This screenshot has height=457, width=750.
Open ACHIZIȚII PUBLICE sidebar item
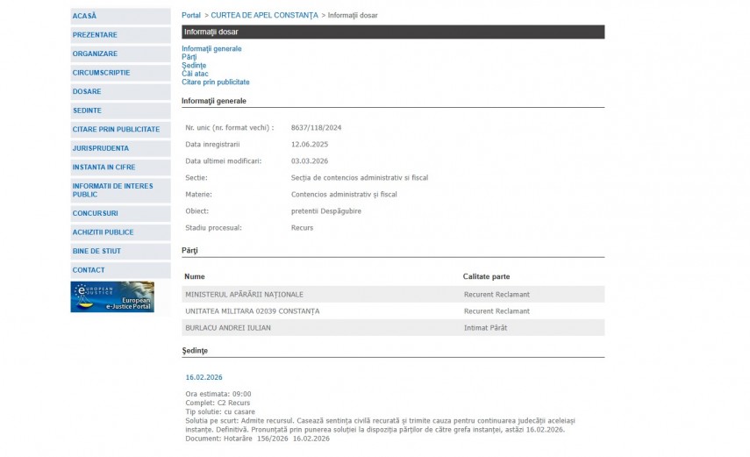pyautogui.click(x=103, y=232)
